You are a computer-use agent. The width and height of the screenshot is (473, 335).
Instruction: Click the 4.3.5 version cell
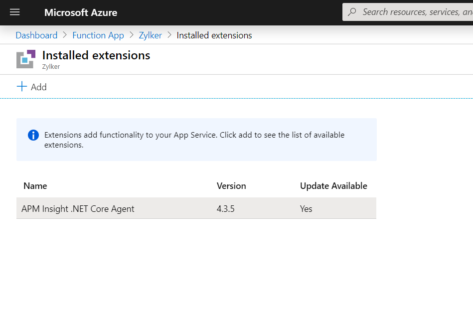point(225,209)
